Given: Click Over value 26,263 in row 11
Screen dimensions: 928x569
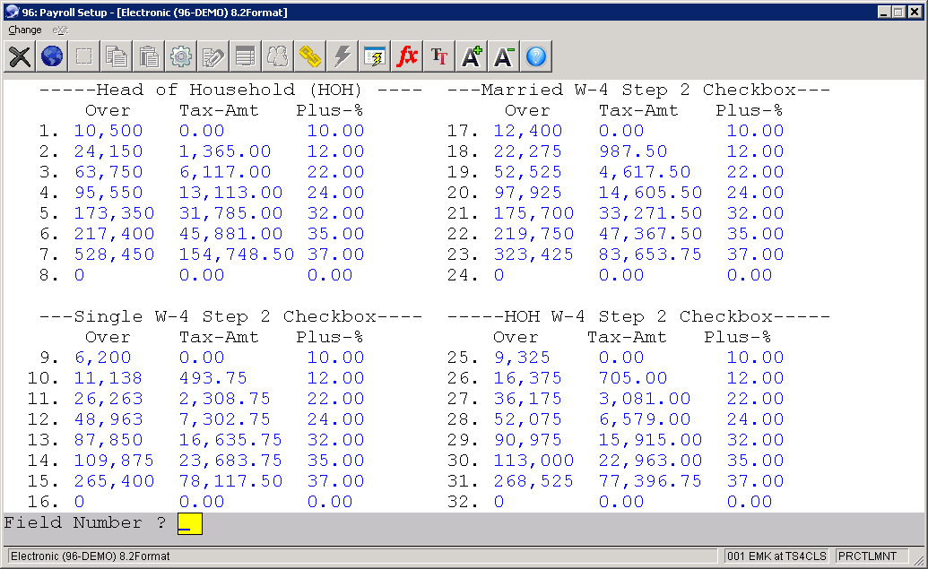Looking at the screenshot, I should pyautogui.click(x=108, y=399).
